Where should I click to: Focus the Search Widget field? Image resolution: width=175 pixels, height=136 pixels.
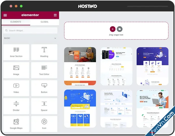point(30,30)
